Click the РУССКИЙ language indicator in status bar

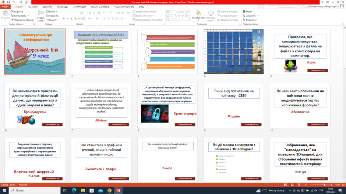tap(23, 185)
